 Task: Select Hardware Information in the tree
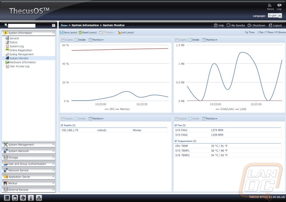[x=22, y=62]
